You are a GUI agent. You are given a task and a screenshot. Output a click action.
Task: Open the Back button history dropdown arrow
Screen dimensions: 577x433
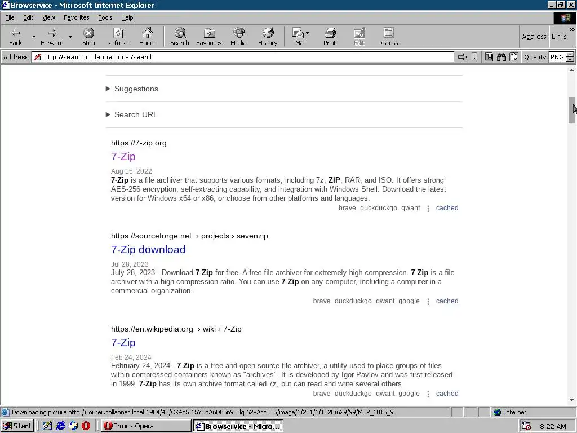pos(34,37)
